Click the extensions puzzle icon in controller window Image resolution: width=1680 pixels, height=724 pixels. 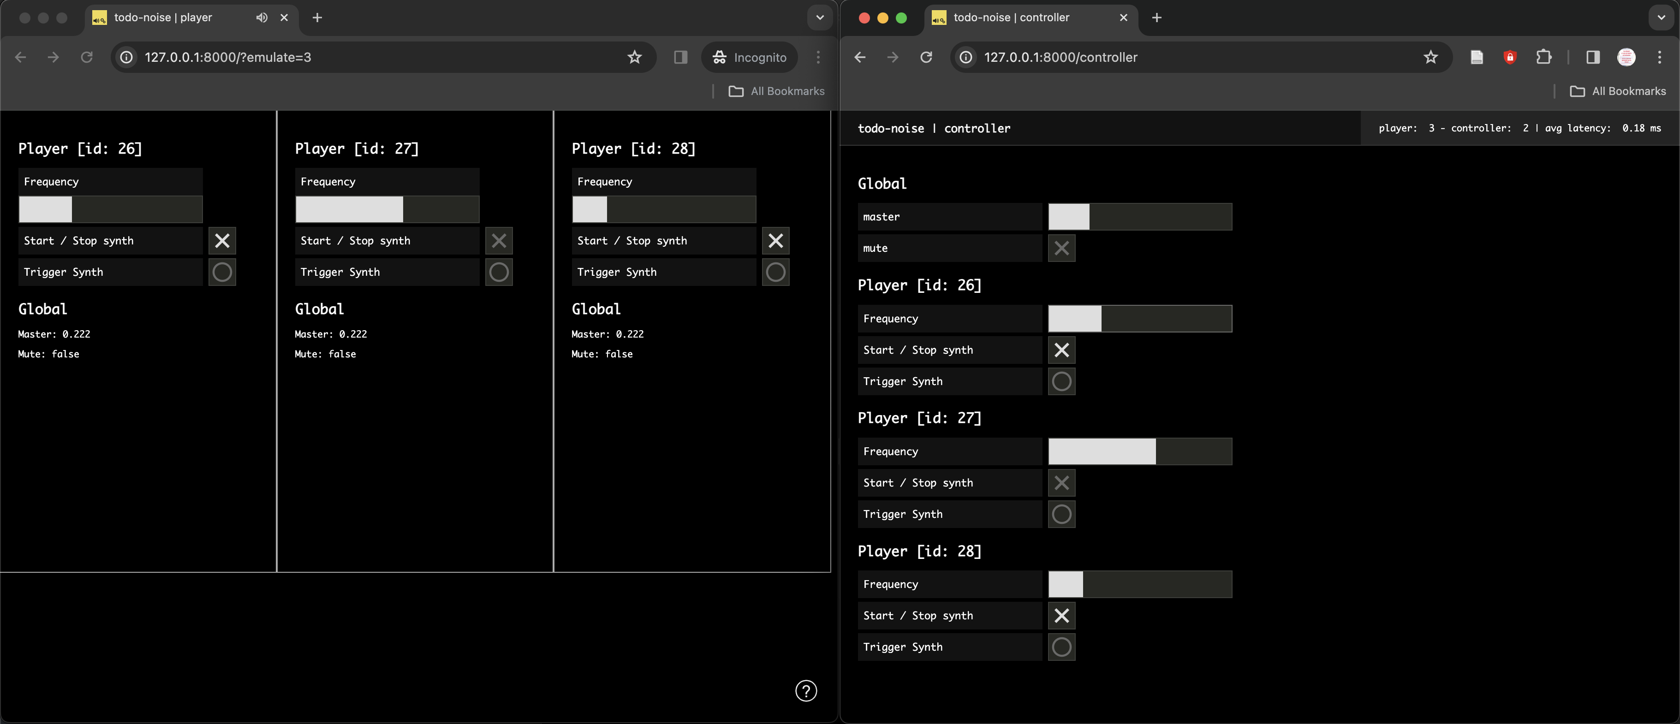(1543, 57)
